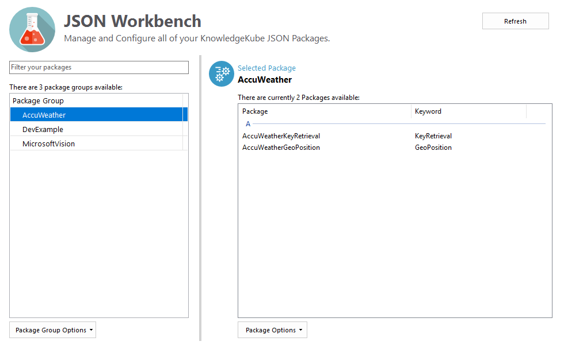Click the KeyRetrieval keyword cell
This screenshot has width=564, height=345.
pyautogui.click(x=433, y=136)
